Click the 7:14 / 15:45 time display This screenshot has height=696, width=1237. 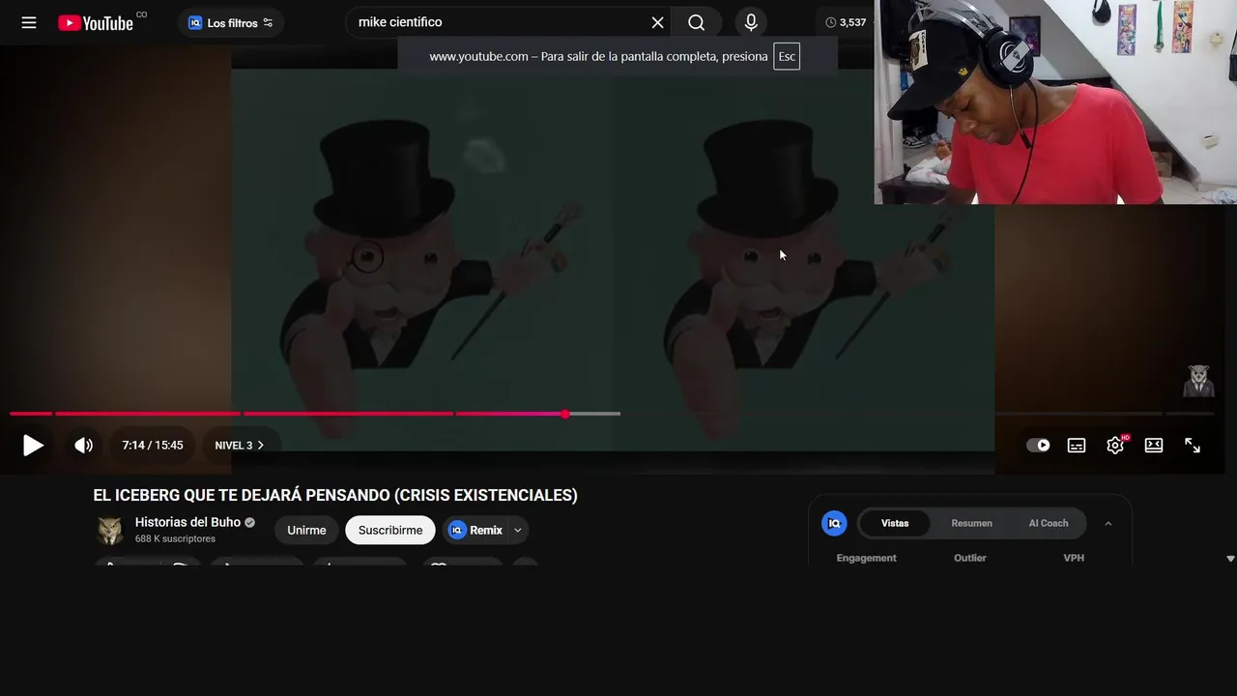pyautogui.click(x=153, y=446)
